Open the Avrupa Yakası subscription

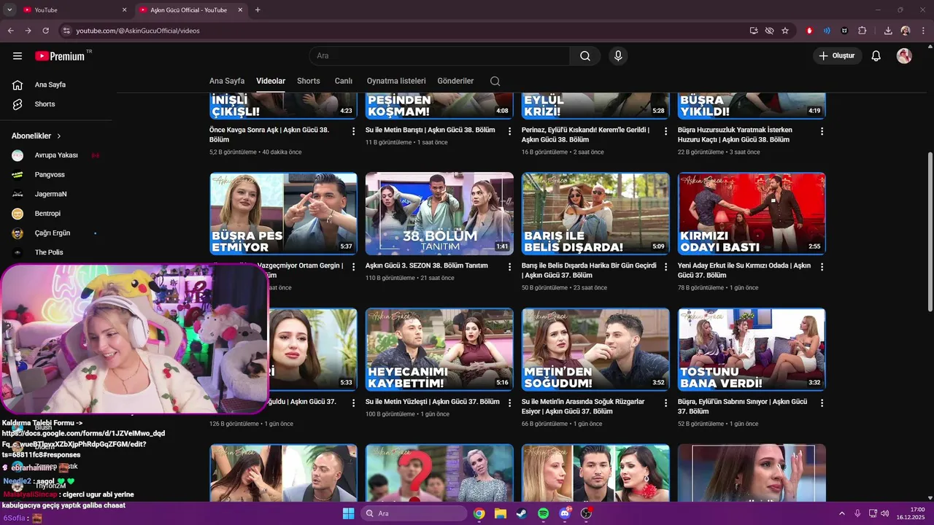click(x=56, y=155)
